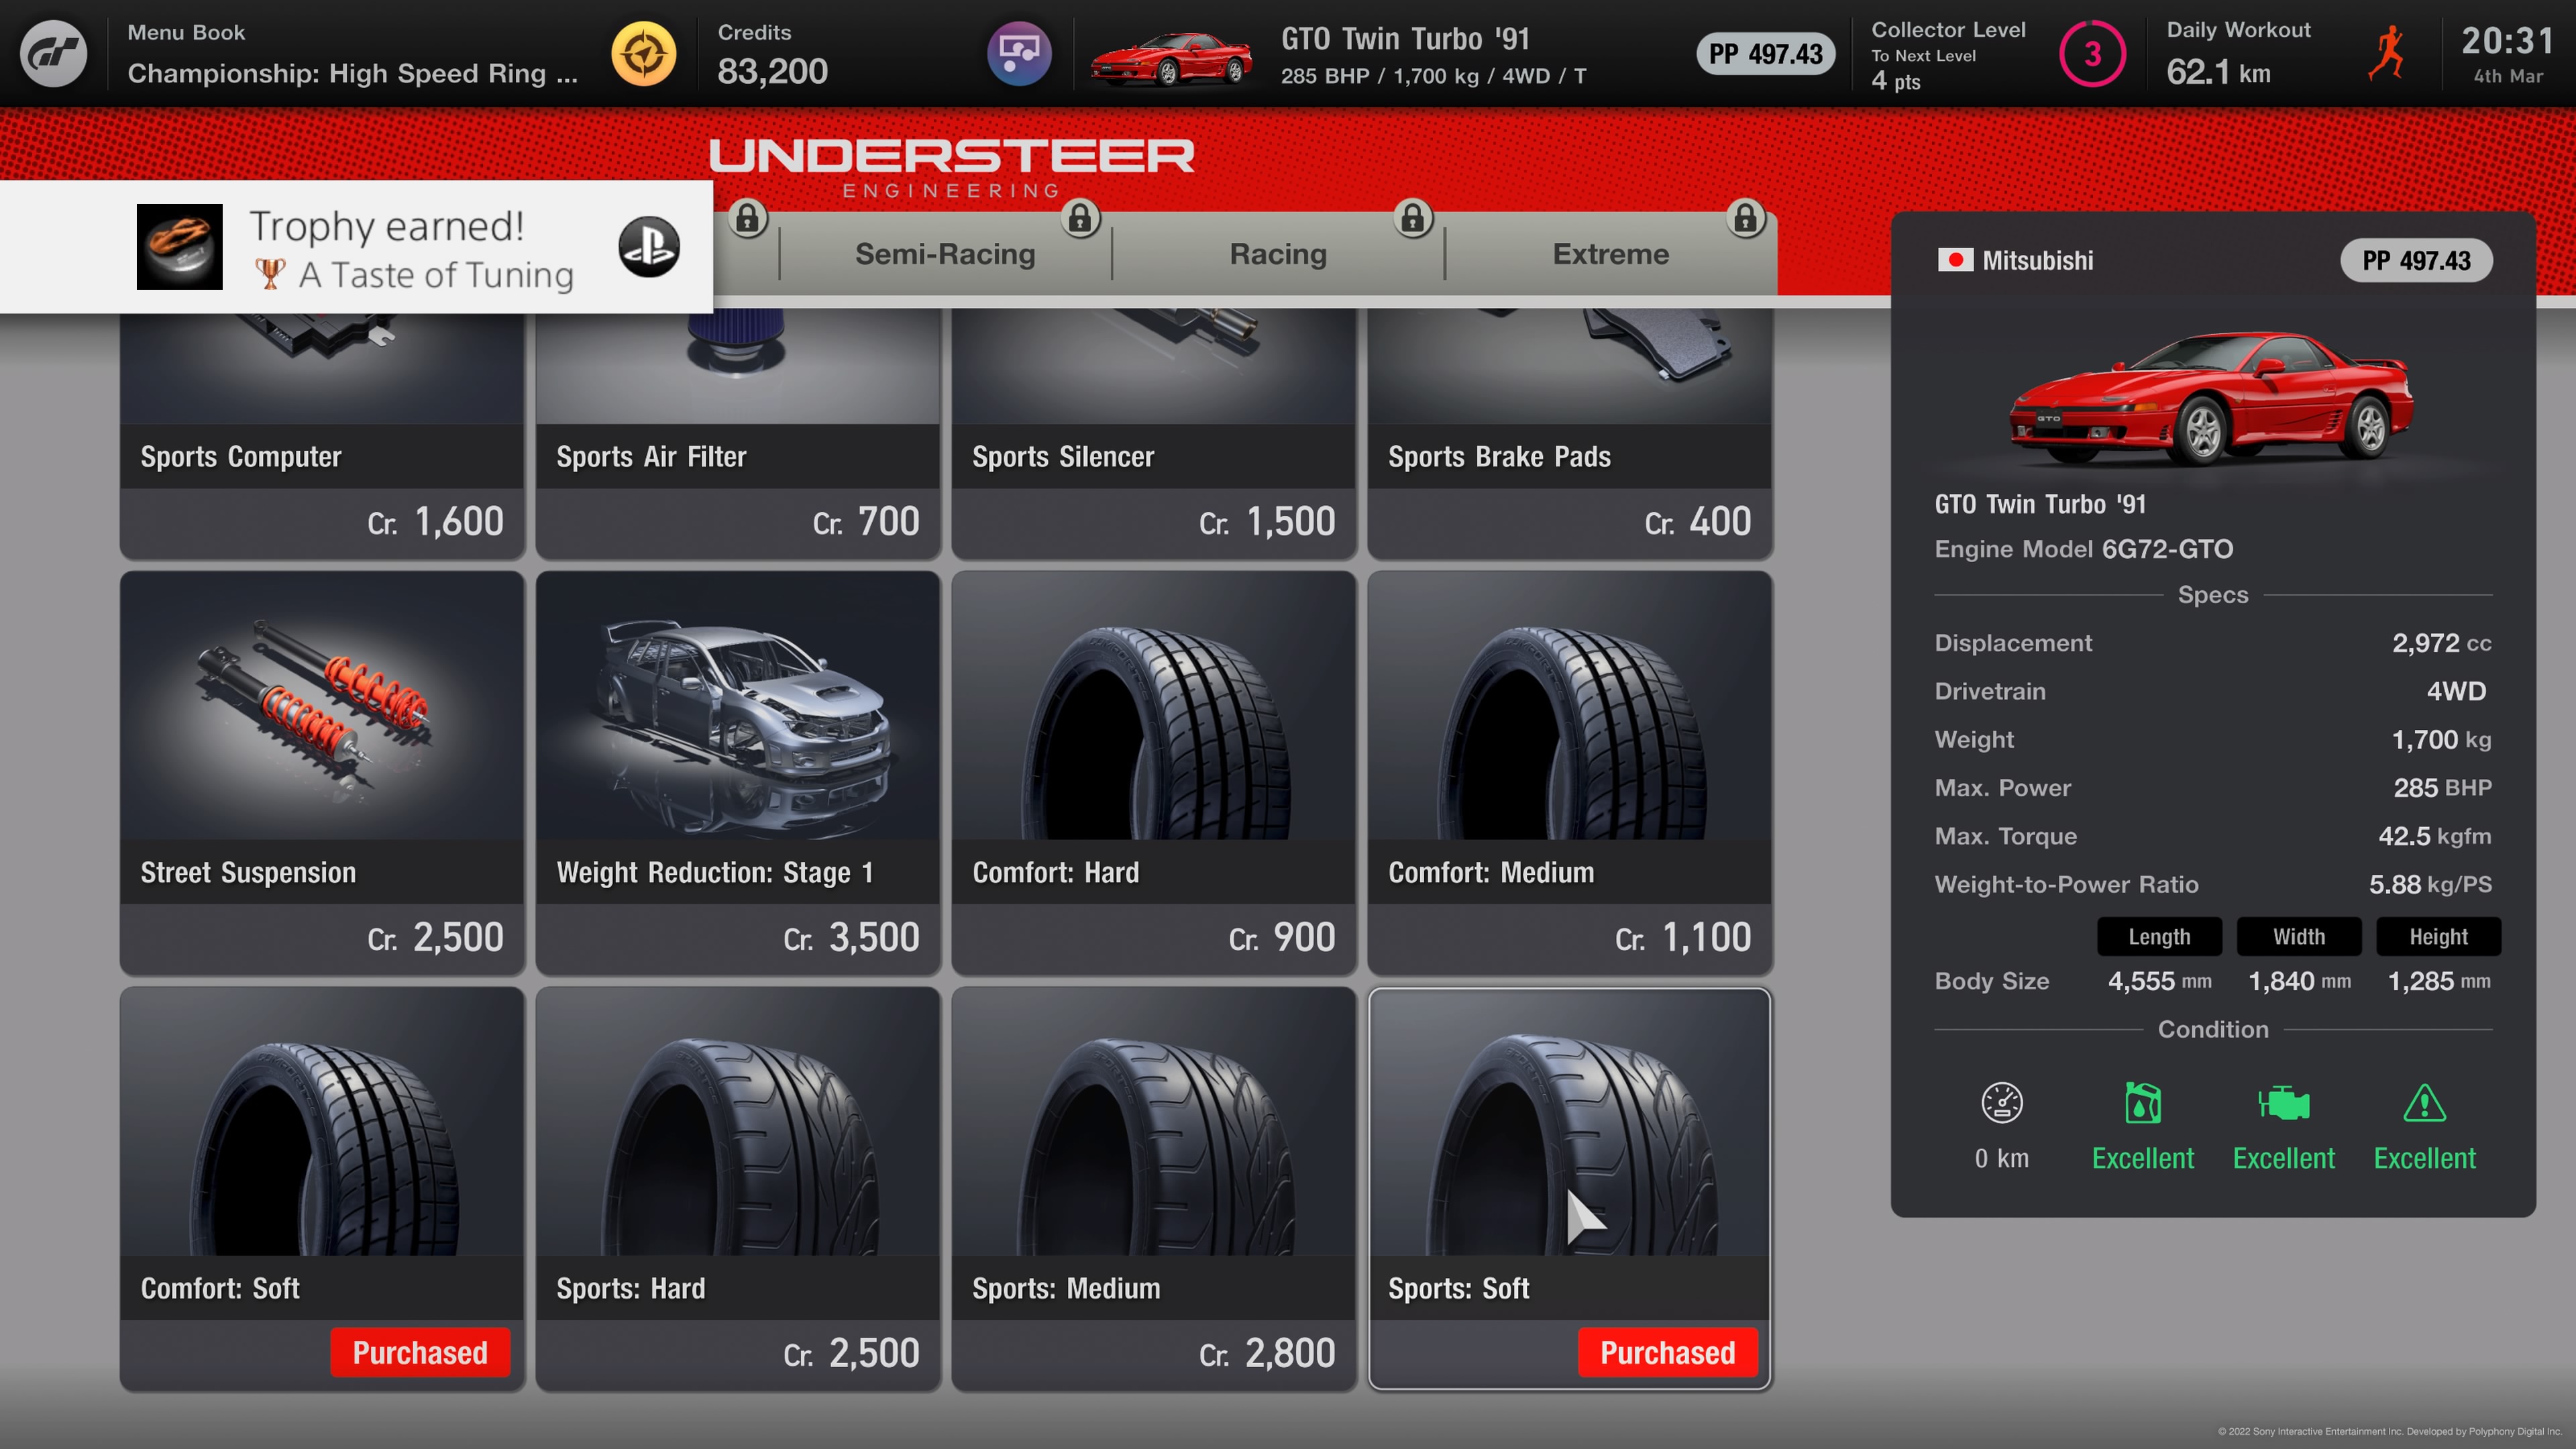Viewport: 2576px width, 1449px height.
Task: Click the oil condition icon
Action: click(x=2142, y=1103)
